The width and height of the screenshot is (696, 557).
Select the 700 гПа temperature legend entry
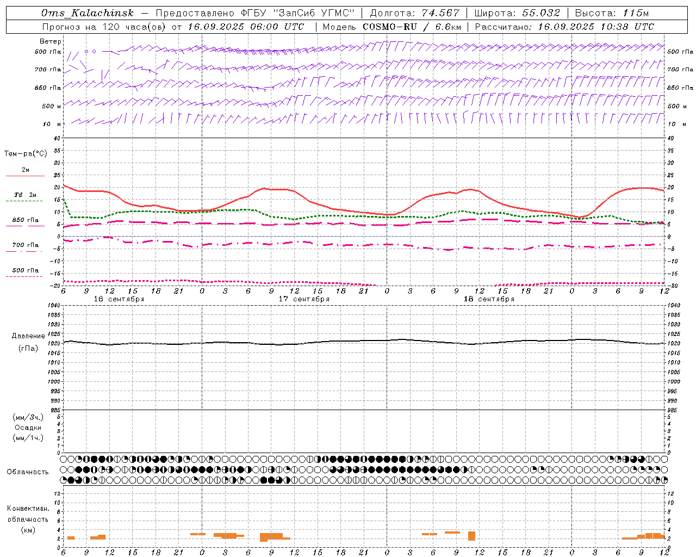point(26,245)
